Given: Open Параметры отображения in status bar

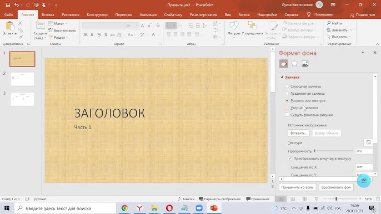Looking at the screenshot, I should coord(220,199).
